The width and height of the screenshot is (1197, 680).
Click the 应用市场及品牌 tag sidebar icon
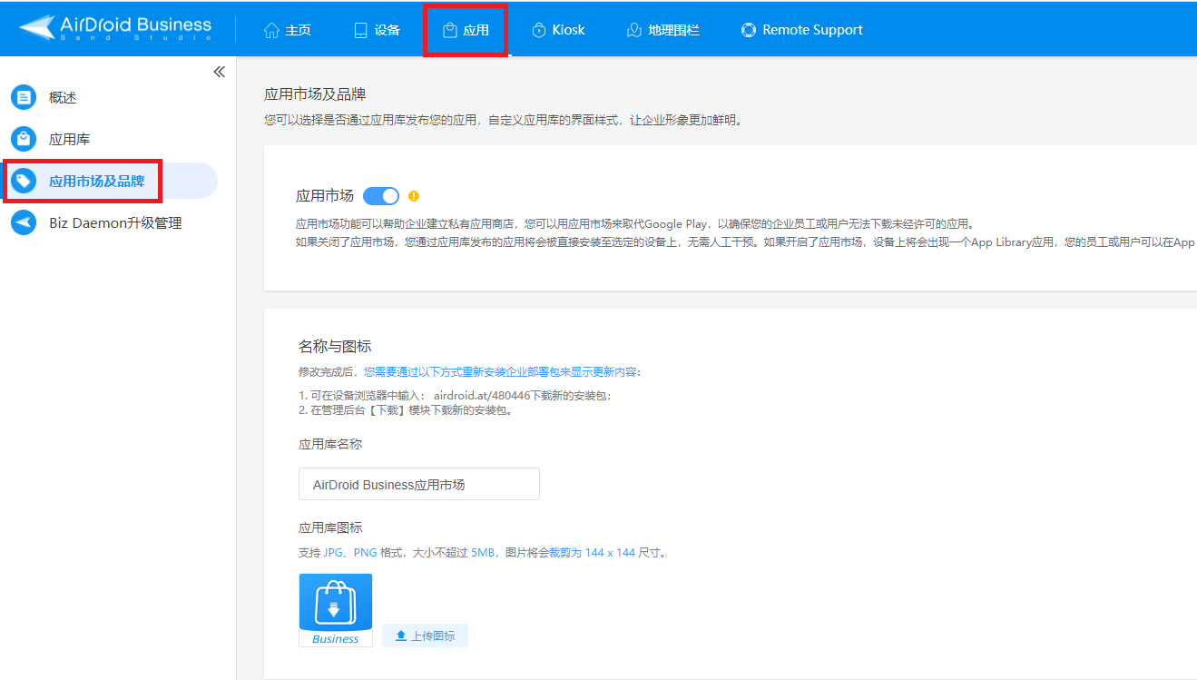(x=24, y=181)
